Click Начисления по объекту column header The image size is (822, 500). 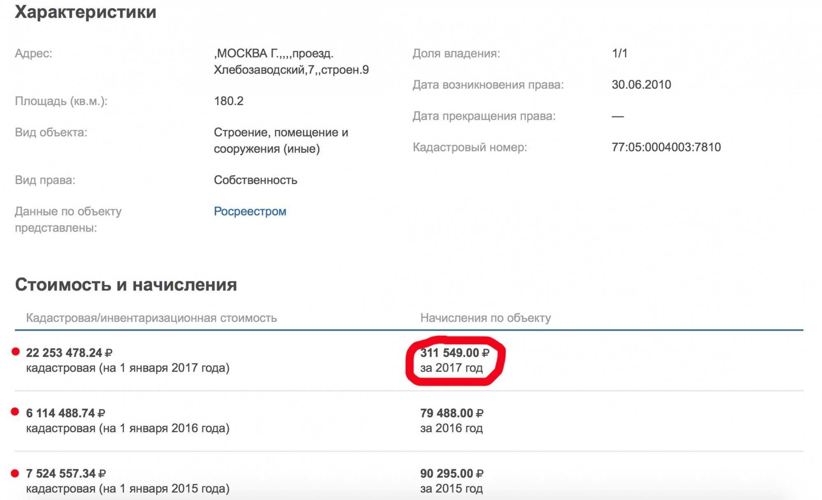(x=485, y=318)
